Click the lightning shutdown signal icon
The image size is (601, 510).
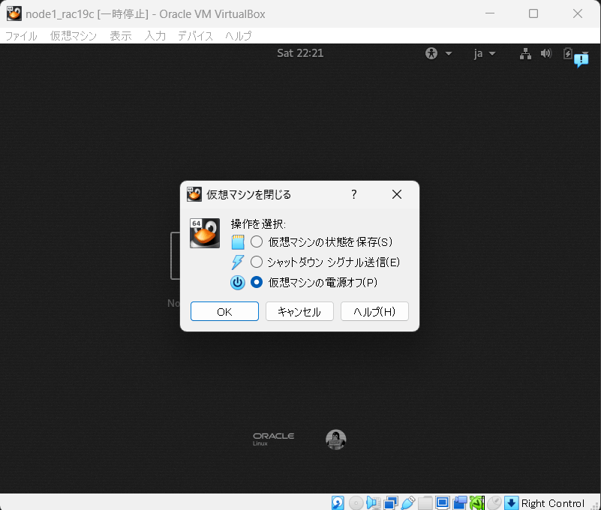(x=238, y=262)
